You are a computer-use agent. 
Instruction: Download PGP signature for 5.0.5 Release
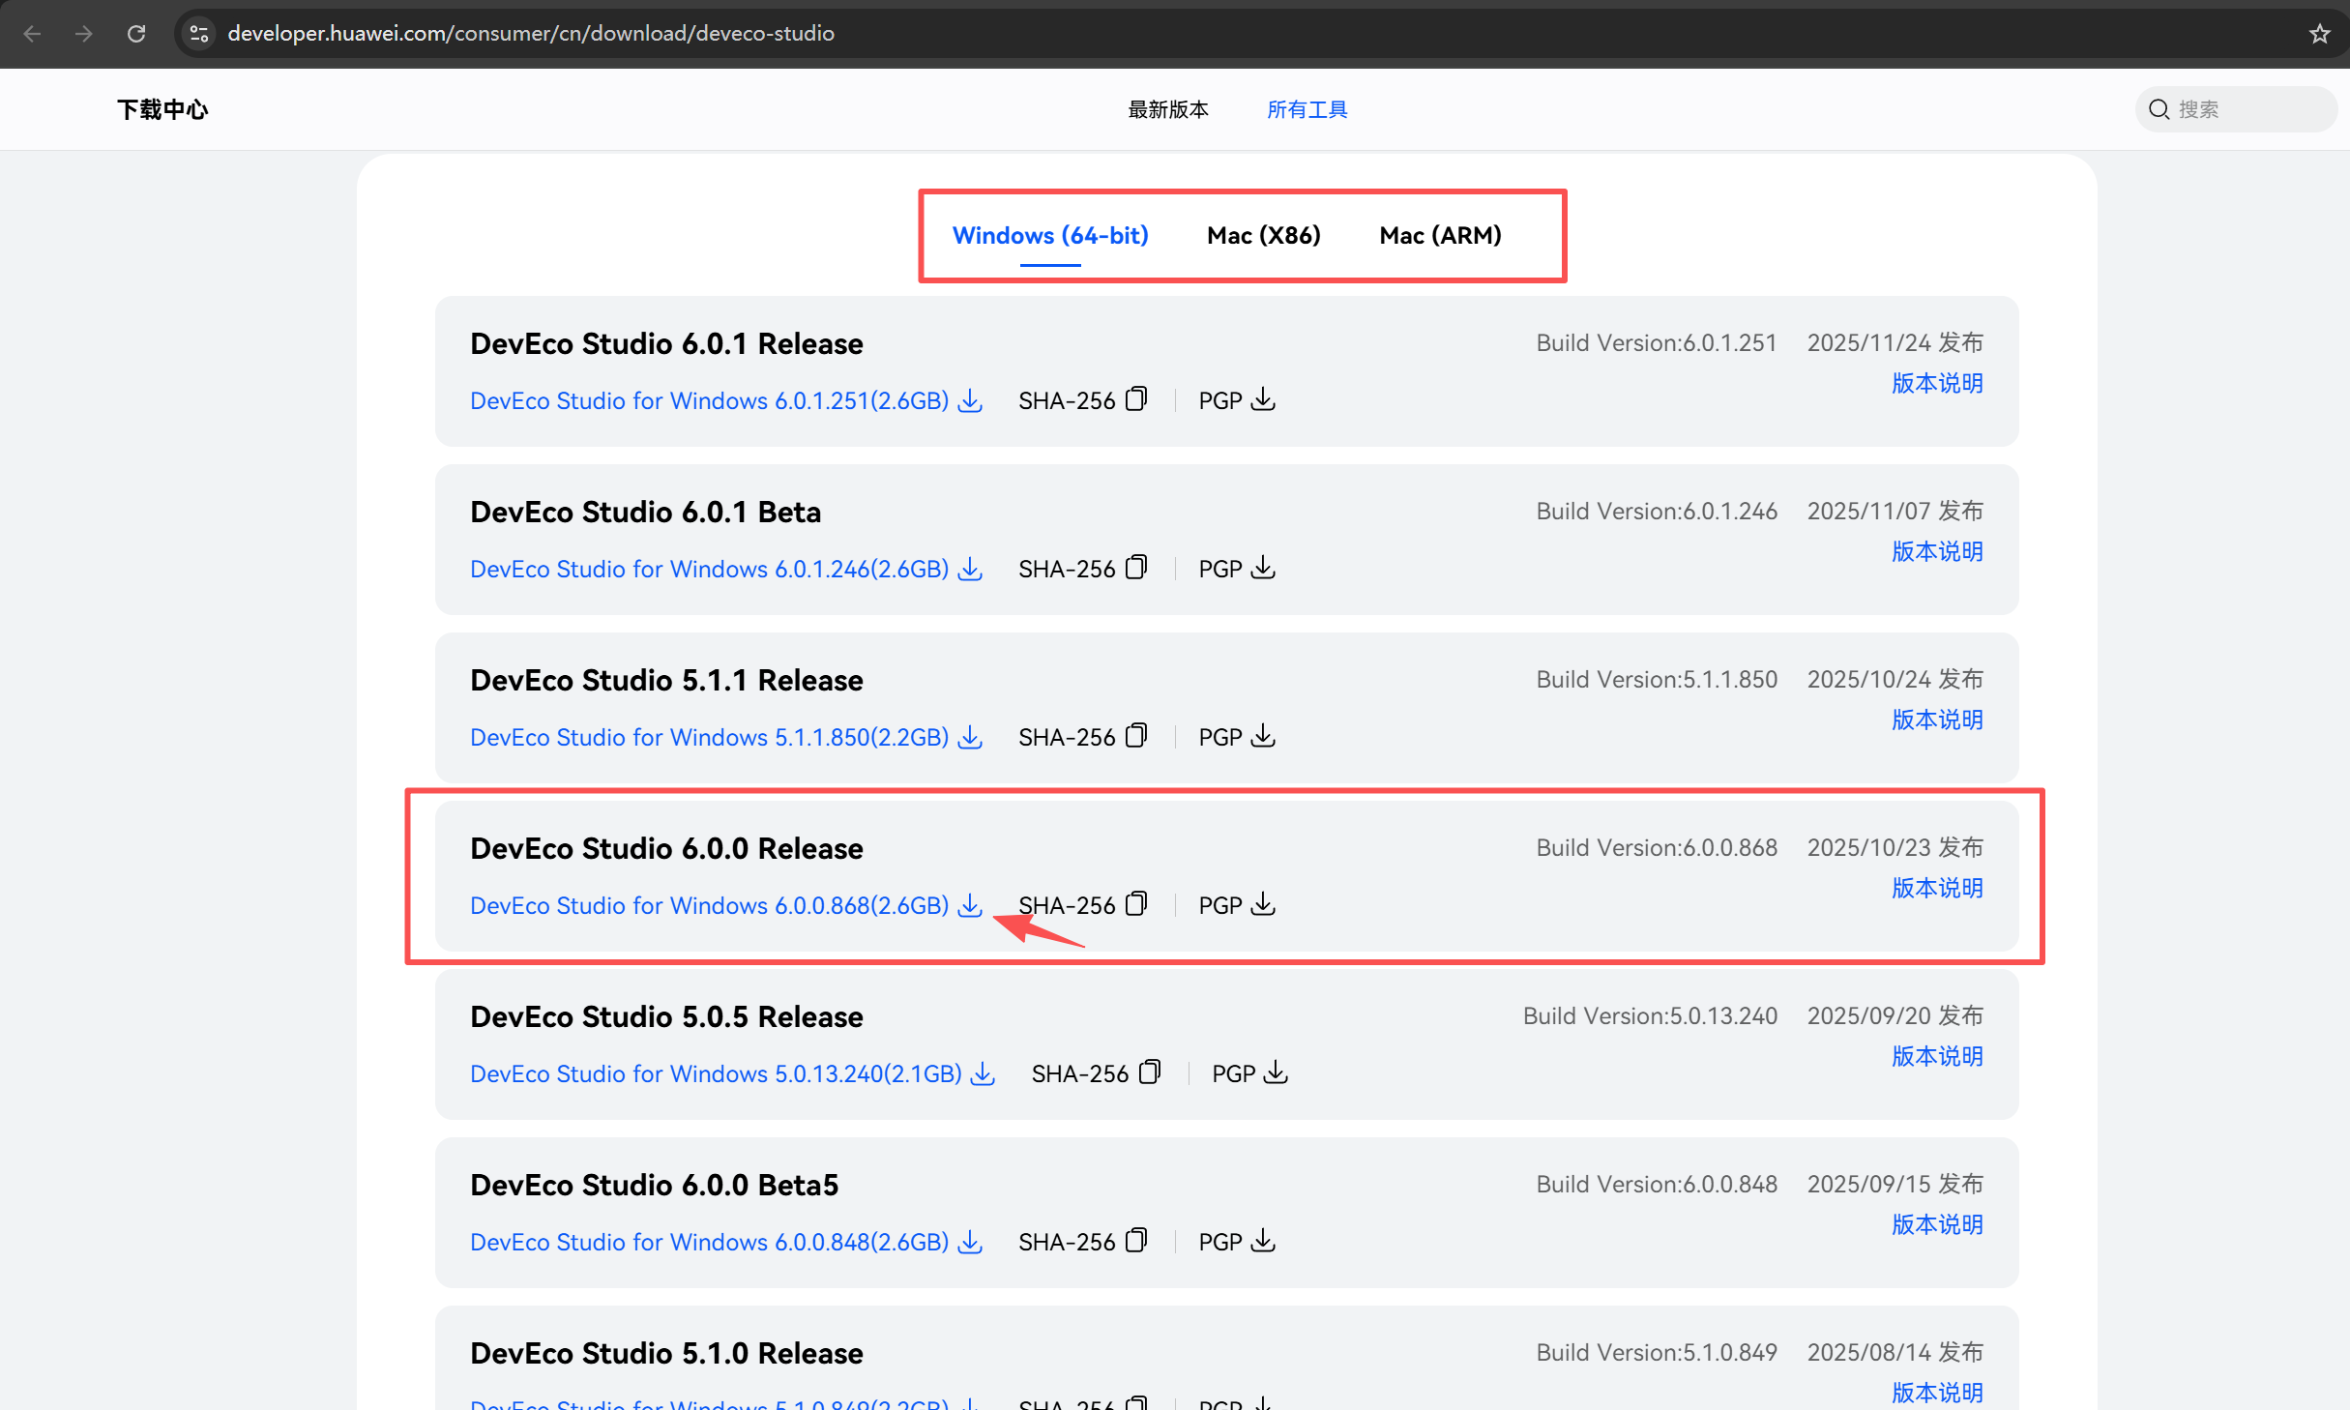1276,1072
